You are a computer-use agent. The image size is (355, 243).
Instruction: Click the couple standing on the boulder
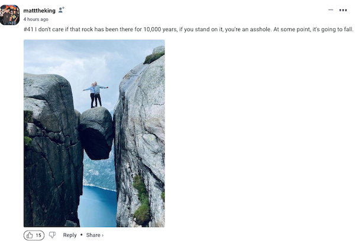(x=95, y=94)
